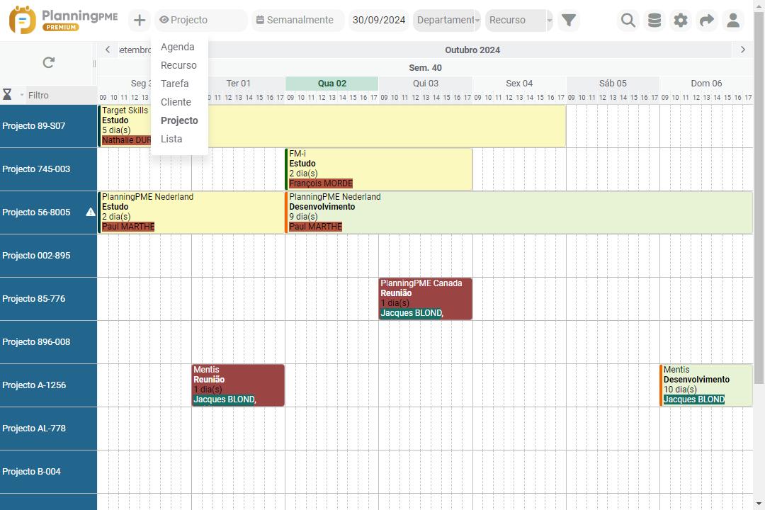Select Agenda in the view menu
765x510 pixels.
(x=178, y=47)
